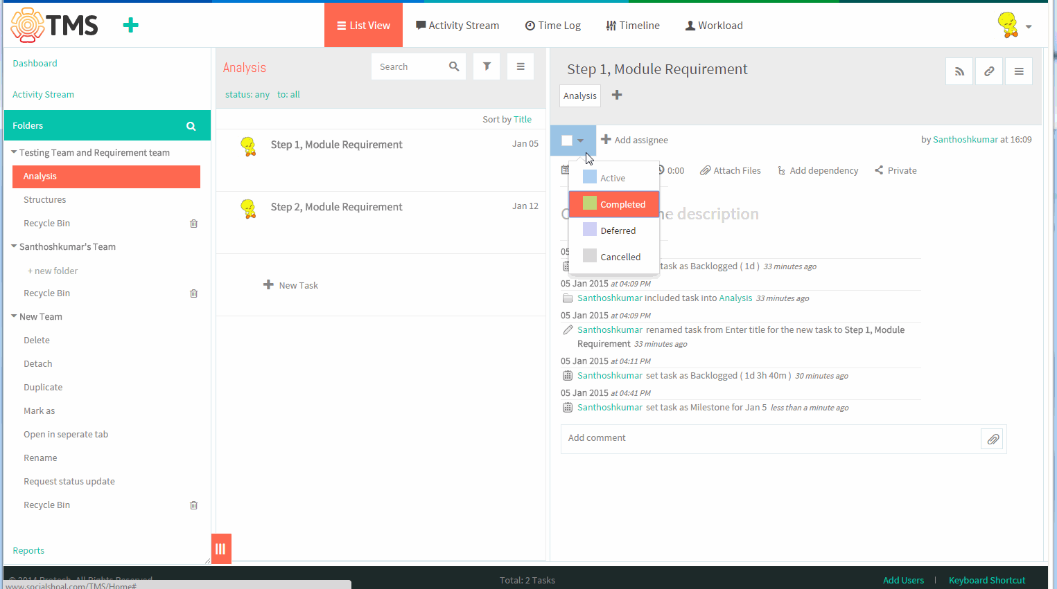This screenshot has width=1057, height=589.
Task: Click + new folder
Action: click(x=53, y=271)
